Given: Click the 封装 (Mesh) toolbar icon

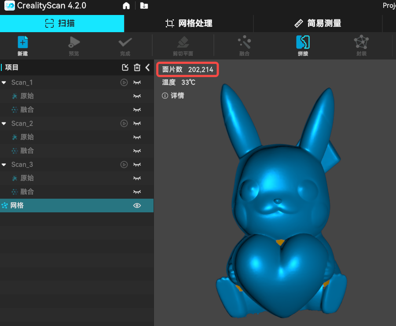Looking at the screenshot, I should click(361, 43).
